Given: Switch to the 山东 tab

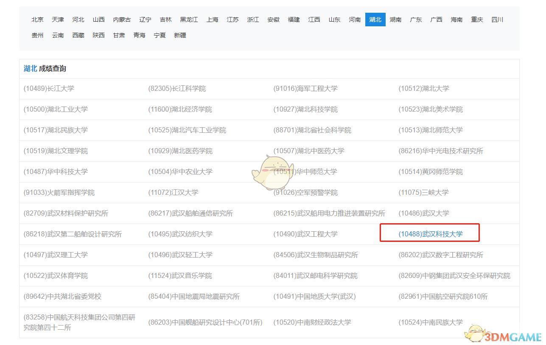Looking at the screenshot, I should 335,20.
